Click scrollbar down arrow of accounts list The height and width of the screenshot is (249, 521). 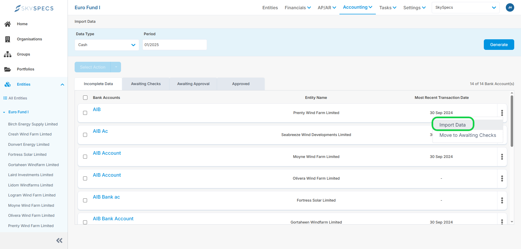tap(512, 222)
